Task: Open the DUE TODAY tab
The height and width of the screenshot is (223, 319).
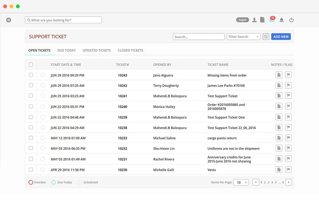Action: (x=66, y=50)
